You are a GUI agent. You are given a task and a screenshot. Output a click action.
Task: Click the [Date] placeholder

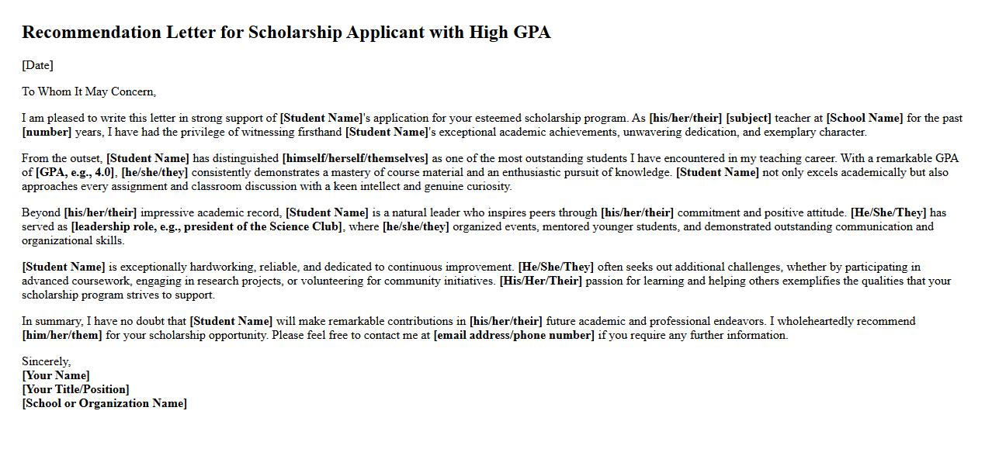(37, 65)
